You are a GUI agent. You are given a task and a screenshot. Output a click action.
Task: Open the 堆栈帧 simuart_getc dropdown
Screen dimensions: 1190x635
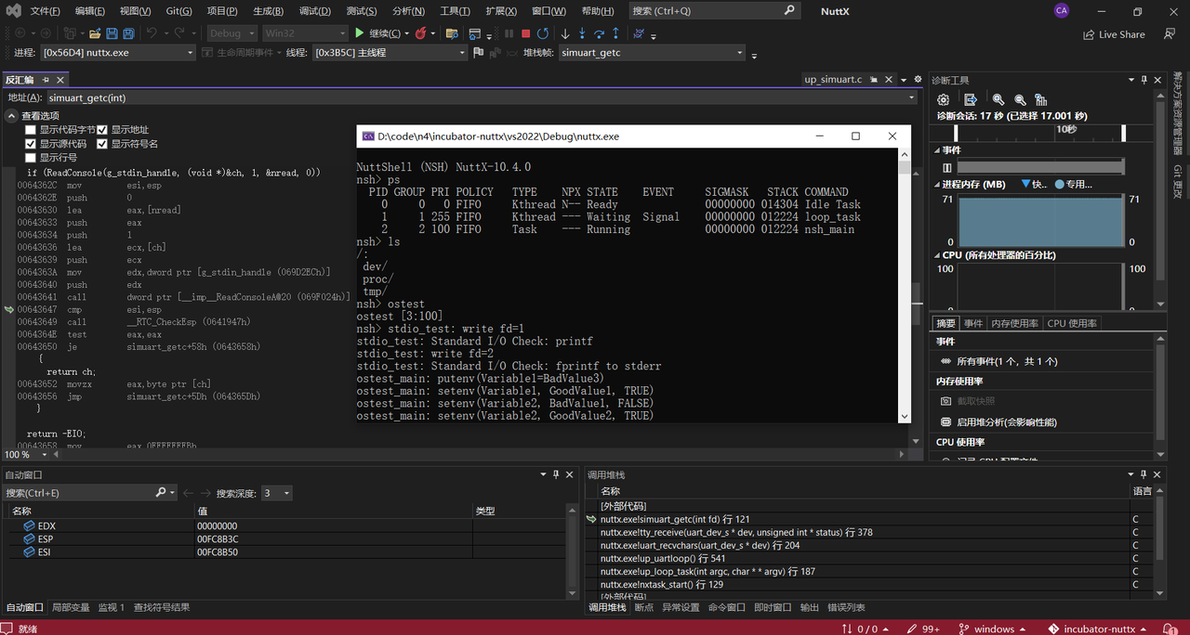740,53
